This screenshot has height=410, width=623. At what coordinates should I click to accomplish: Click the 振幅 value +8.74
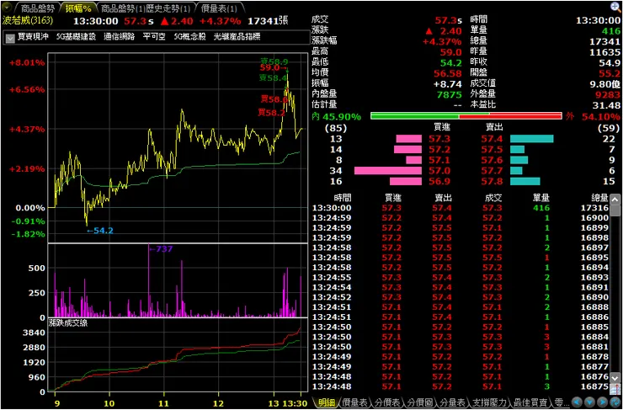tap(448, 84)
